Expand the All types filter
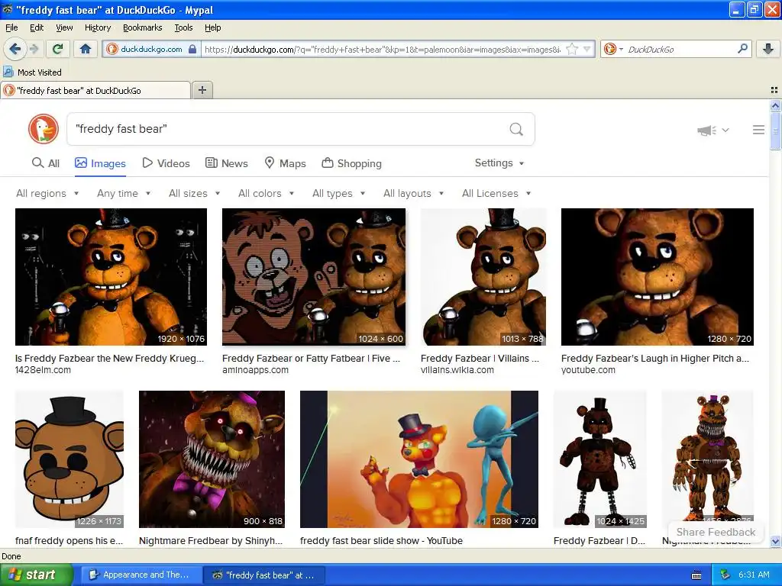The image size is (782, 586). 338,193
